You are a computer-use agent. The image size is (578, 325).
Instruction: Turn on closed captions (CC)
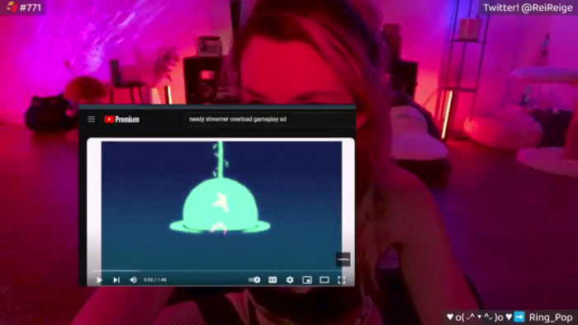[x=272, y=280]
